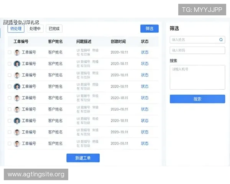Open the 状态 link in the fifth row
The image size is (230, 184).
coord(145,98)
